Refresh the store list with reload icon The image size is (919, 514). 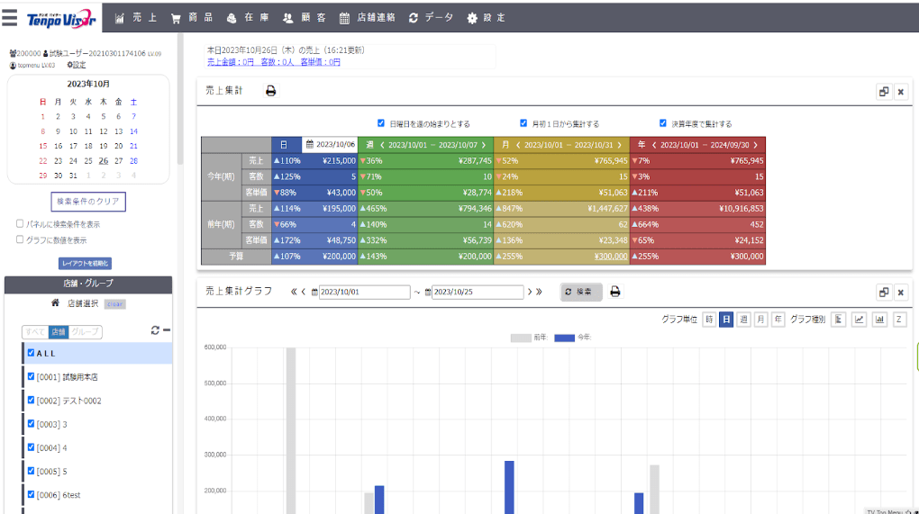[155, 331]
